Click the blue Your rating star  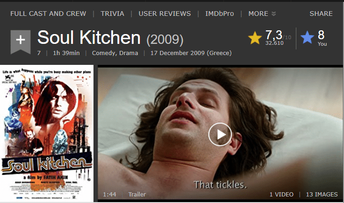click(307, 37)
